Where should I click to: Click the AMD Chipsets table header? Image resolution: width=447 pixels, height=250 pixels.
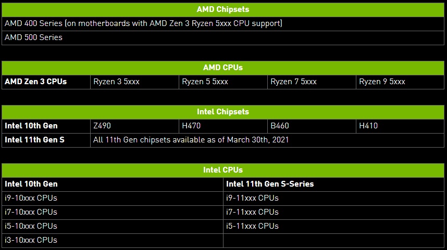[x=223, y=9]
